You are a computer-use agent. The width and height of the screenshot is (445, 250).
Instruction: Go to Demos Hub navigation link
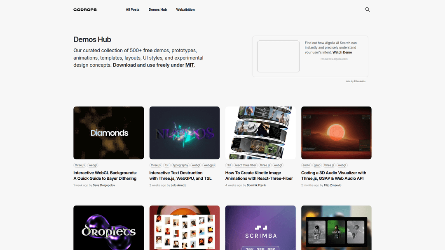click(158, 9)
